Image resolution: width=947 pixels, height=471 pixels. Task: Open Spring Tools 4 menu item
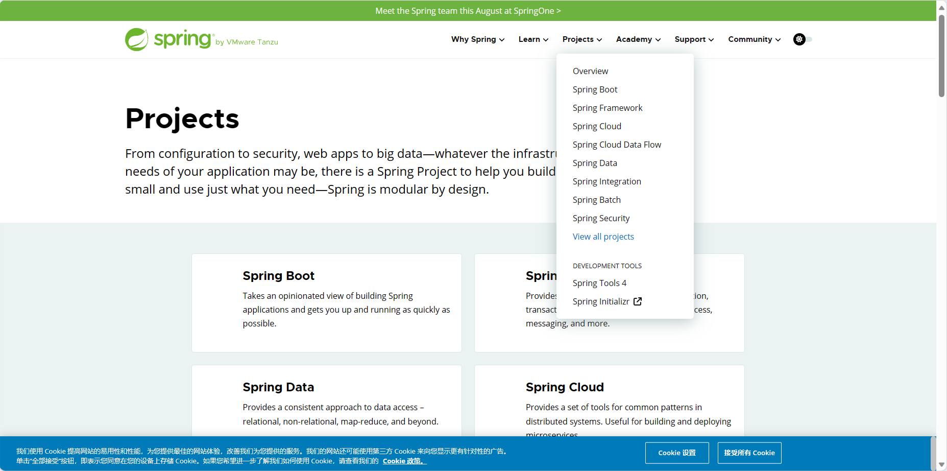click(x=599, y=283)
